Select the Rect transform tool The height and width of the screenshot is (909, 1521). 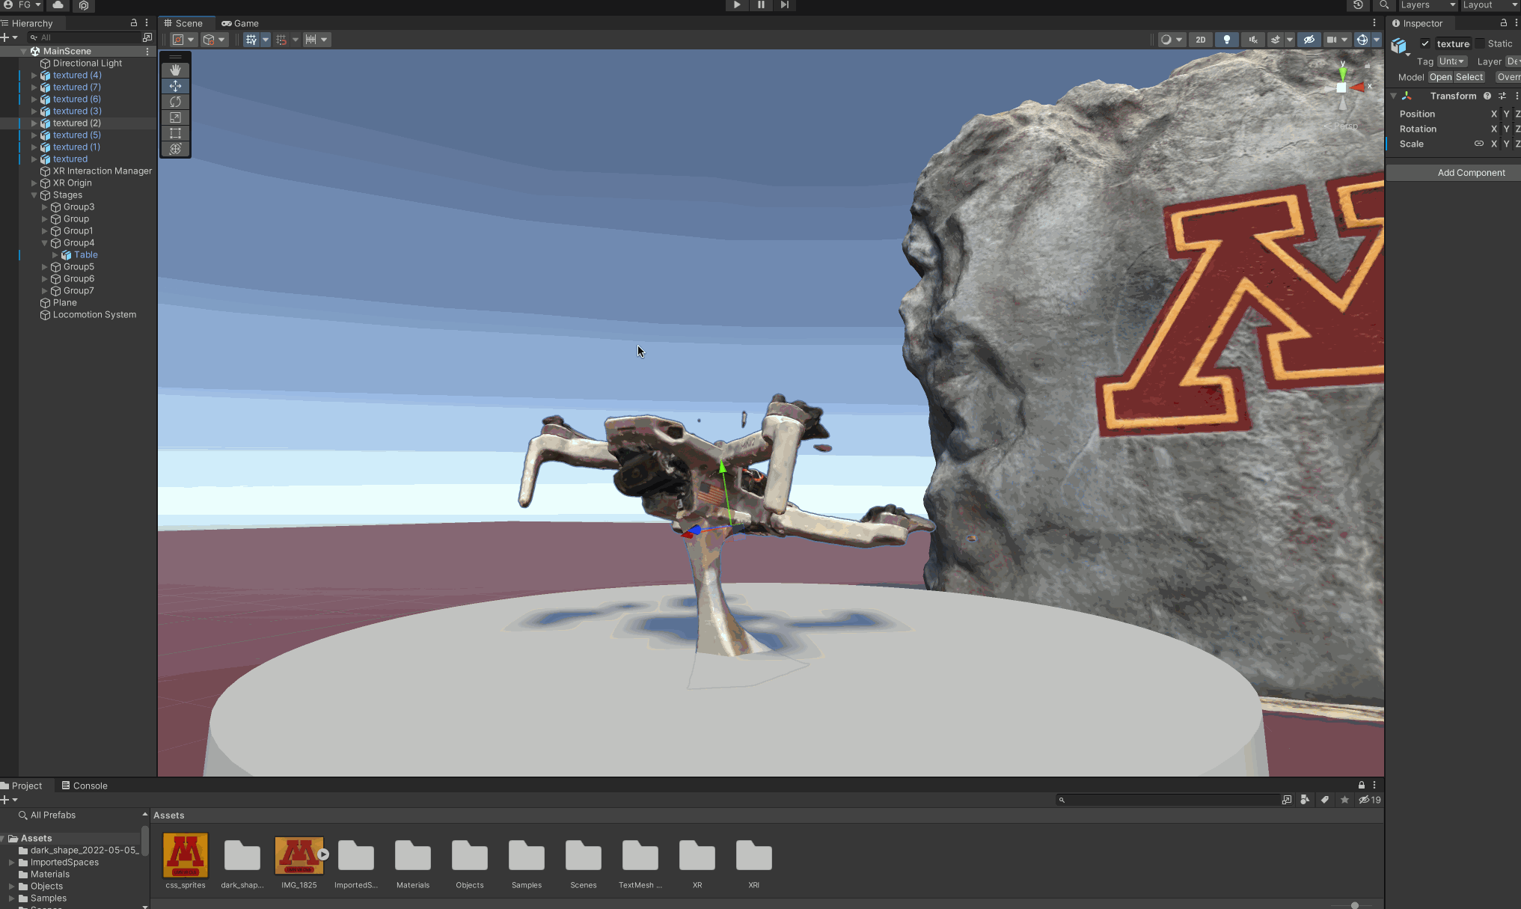click(175, 133)
